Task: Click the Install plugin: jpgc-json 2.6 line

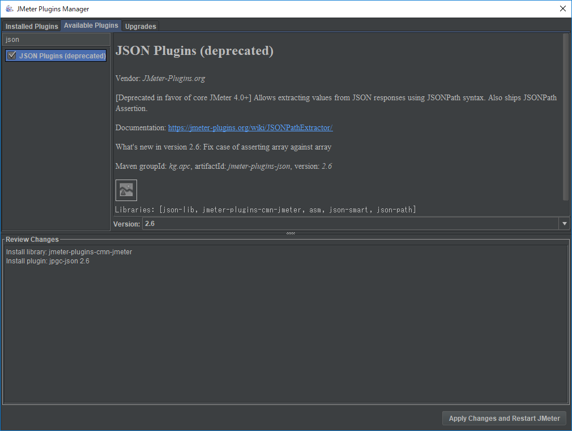Action: [48, 261]
